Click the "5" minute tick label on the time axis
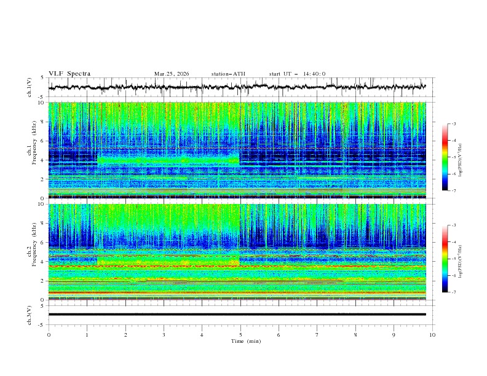487x376 pixels. (240, 335)
